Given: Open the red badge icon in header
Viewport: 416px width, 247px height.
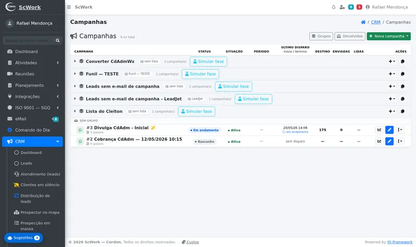Looking at the screenshot, I should point(359,7).
